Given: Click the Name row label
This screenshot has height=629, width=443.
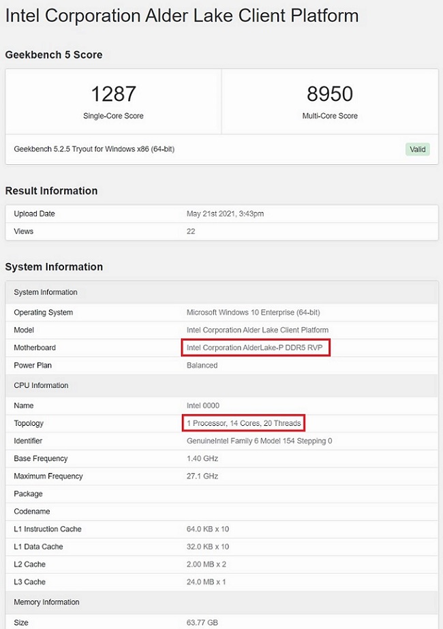Looking at the screenshot, I should click(x=24, y=405).
